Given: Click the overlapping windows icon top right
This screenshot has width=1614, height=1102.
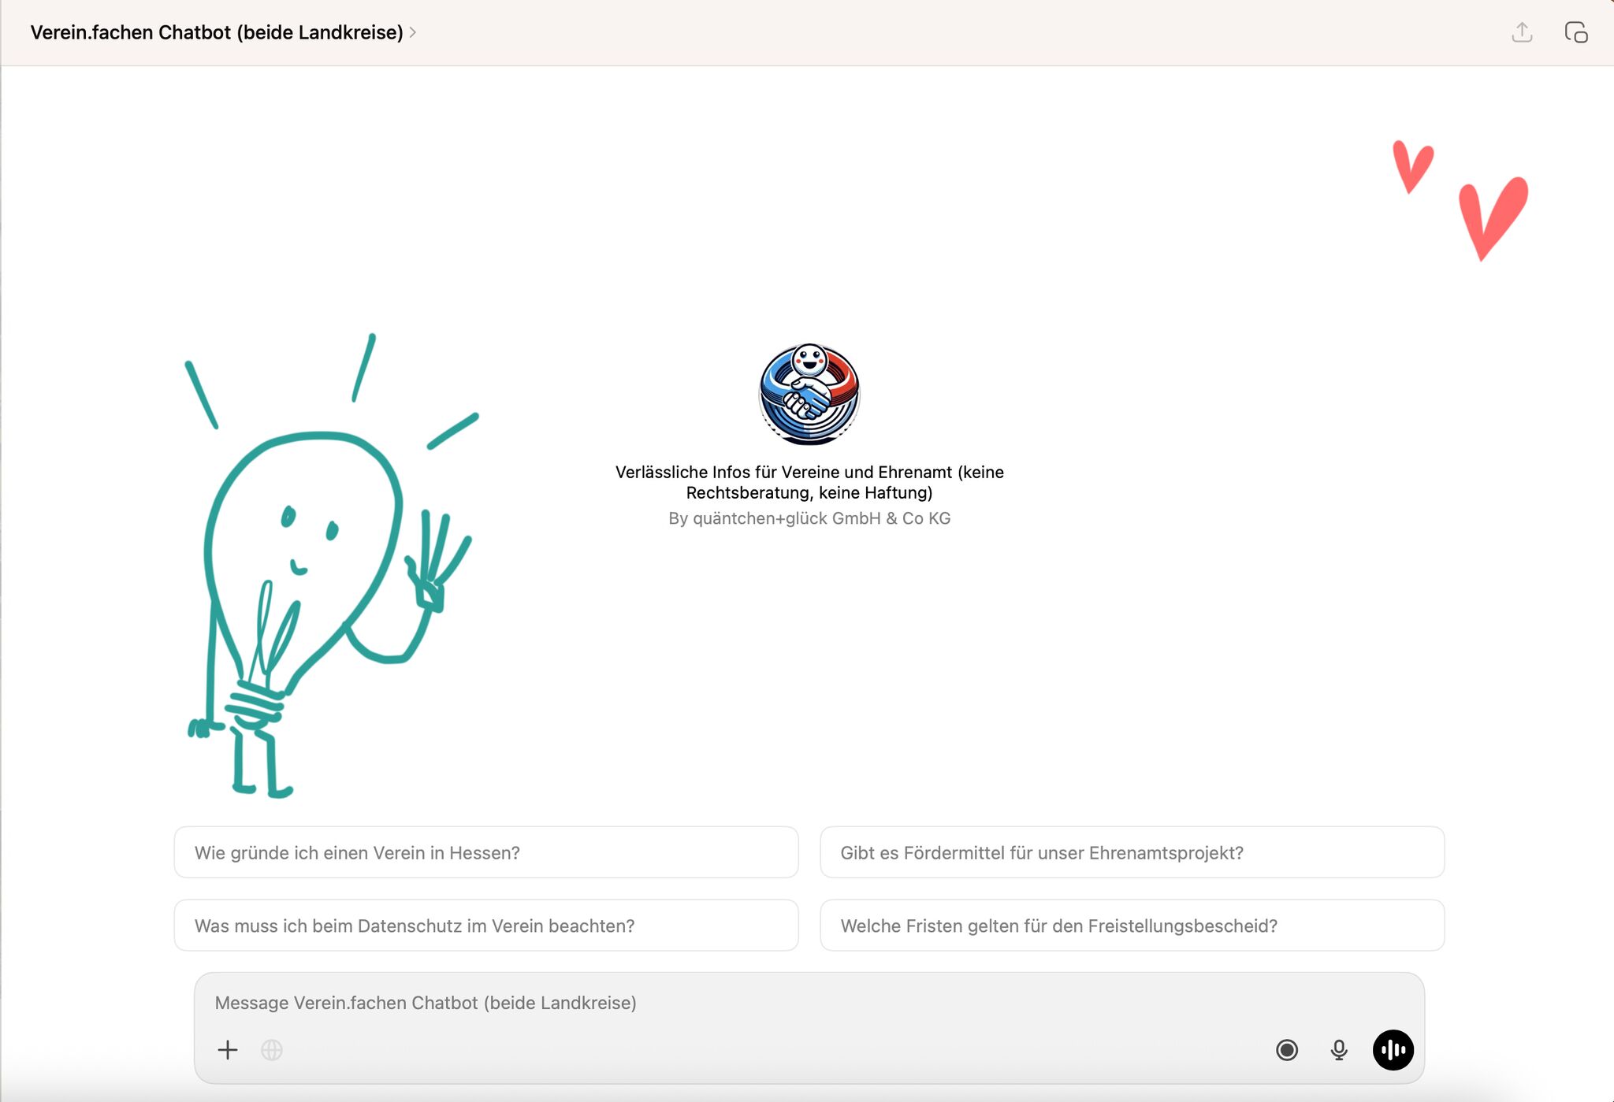Looking at the screenshot, I should 1575,32.
